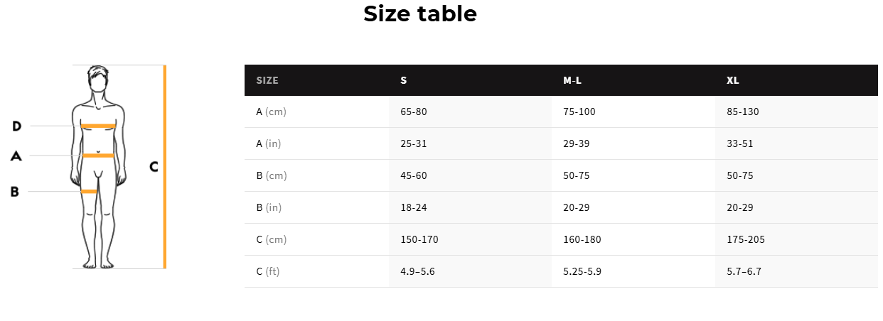Screen dimensions: 883x321
Task: Click the D chest measurement label
Action: 16,126
